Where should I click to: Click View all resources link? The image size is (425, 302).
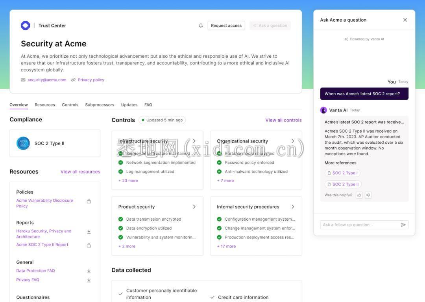[x=80, y=172]
